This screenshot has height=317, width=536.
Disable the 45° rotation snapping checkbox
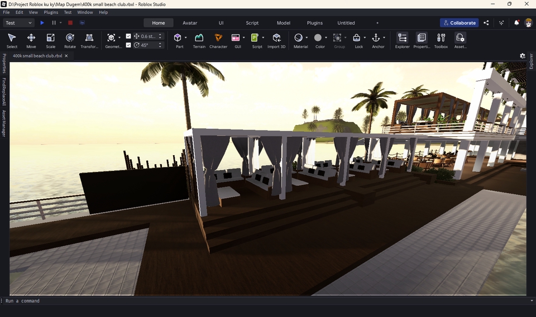128,45
